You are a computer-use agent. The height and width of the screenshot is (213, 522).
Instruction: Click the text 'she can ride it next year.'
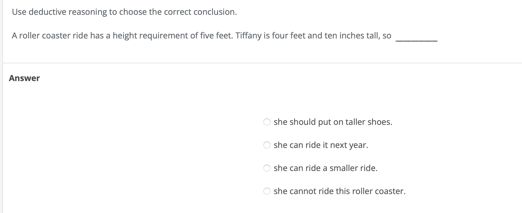tap(321, 145)
